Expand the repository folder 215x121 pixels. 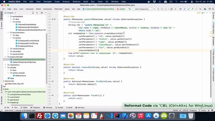[x=5, y=65]
